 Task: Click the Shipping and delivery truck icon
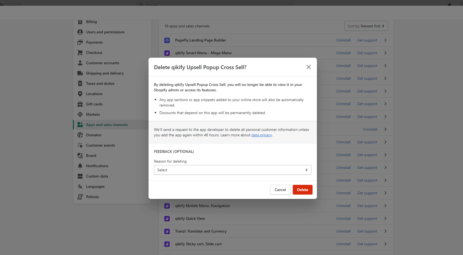[x=80, y=73]
